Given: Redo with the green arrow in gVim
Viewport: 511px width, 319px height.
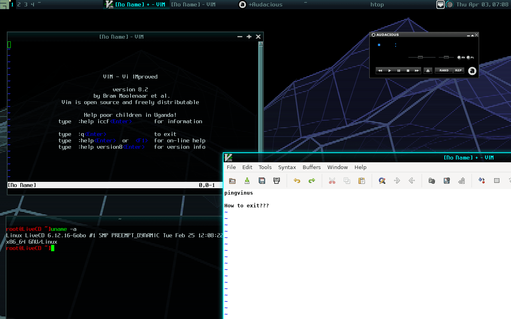Looking at the screenshot, I should pyautogui.click(x=312, y=181).
